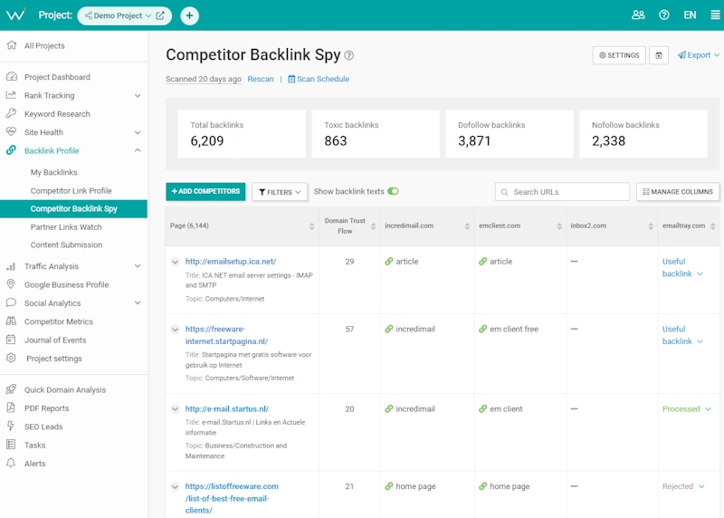Open http://emailsetup.ica.net/ page link

(231, 262)
